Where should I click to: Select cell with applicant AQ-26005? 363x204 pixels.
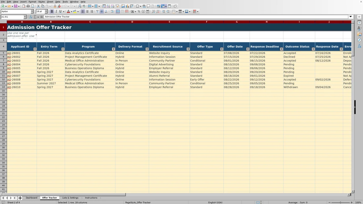[22, 68]
